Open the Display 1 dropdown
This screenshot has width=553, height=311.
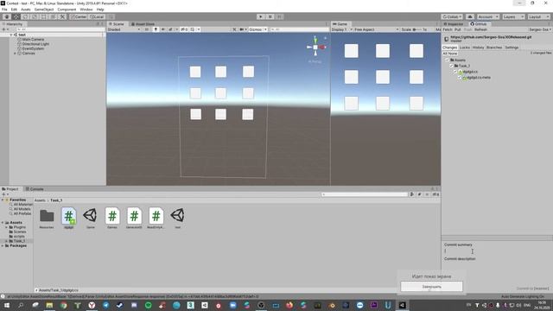pyautogui.click(x=342, y=29)
